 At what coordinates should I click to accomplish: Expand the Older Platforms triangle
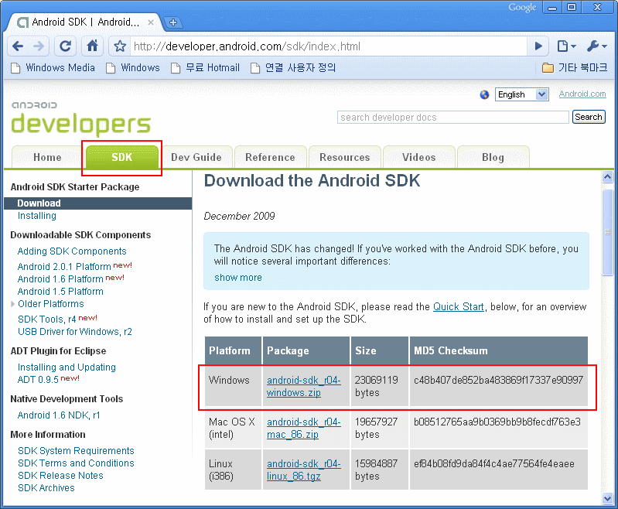pyautogui.click(x=12, y=304)
